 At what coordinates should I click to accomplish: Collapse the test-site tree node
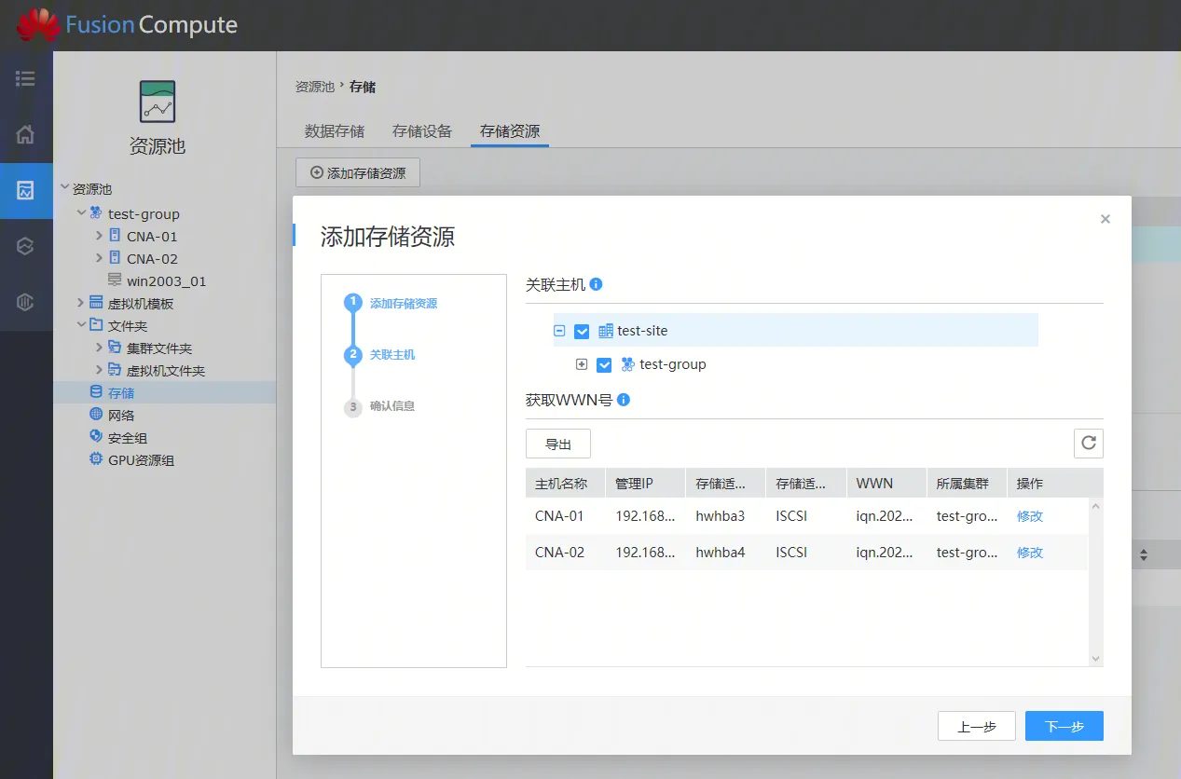(559, 331)
